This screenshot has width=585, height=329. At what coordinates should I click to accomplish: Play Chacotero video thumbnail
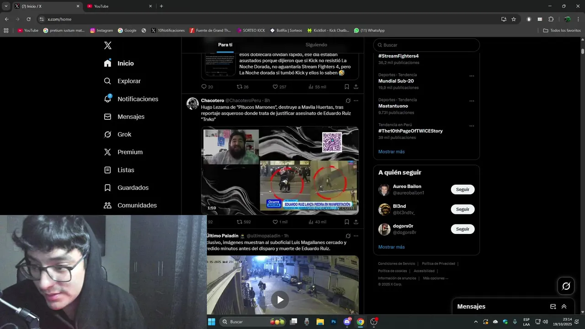tap(280, 170)
